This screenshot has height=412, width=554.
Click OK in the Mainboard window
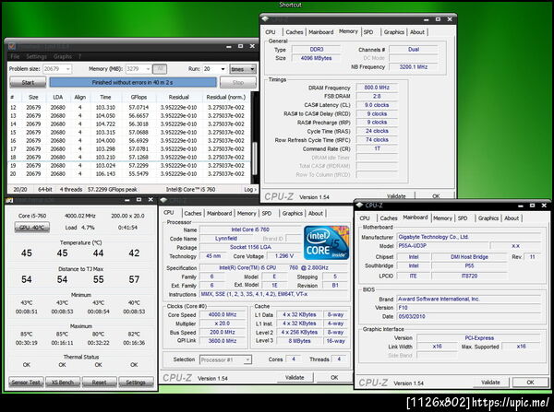pyautogui.click(x=530, y=382)
